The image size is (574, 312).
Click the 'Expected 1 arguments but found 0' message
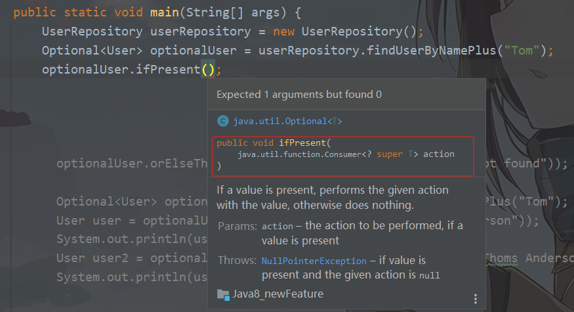coord(299,95)
